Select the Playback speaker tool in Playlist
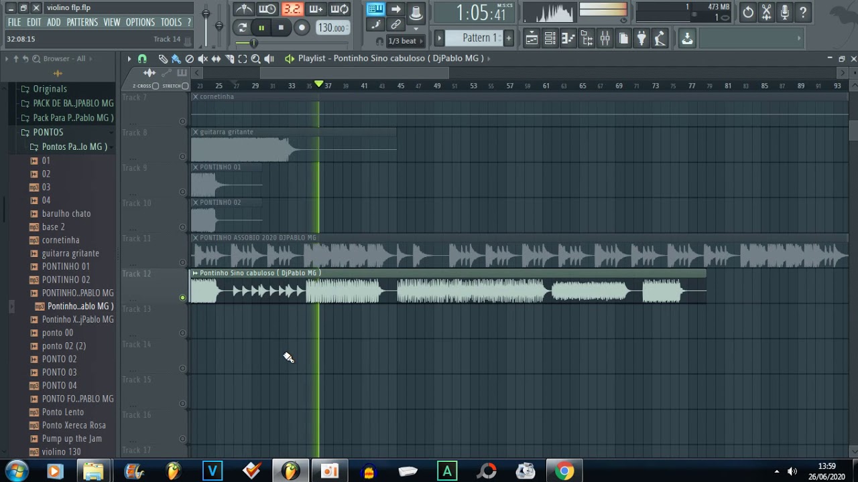Viewport: 858px width, 482px height. 269,59
